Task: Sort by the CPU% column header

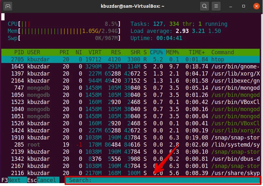Action: tap(156, 52)
